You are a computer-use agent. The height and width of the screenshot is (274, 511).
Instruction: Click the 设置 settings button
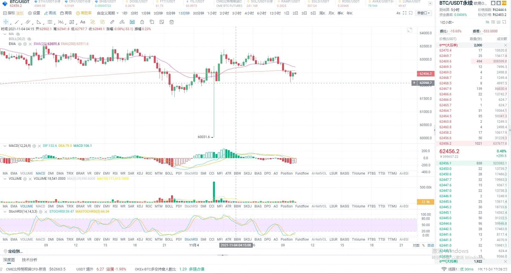[34, 13]
